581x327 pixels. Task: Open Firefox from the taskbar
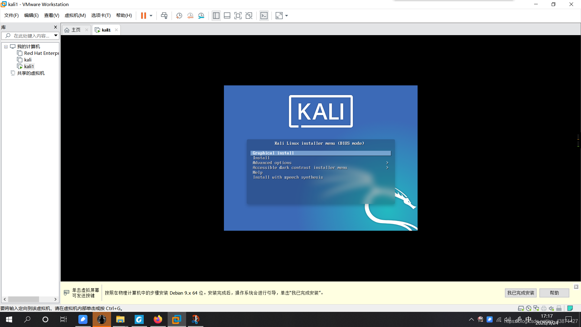[158, 319]
